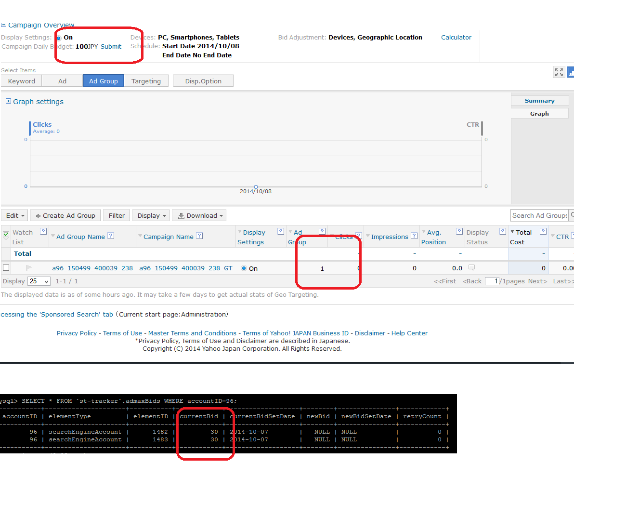626x530 pixels.
Task: Click the 2014/10/08 graph data point
Action: 256,187
